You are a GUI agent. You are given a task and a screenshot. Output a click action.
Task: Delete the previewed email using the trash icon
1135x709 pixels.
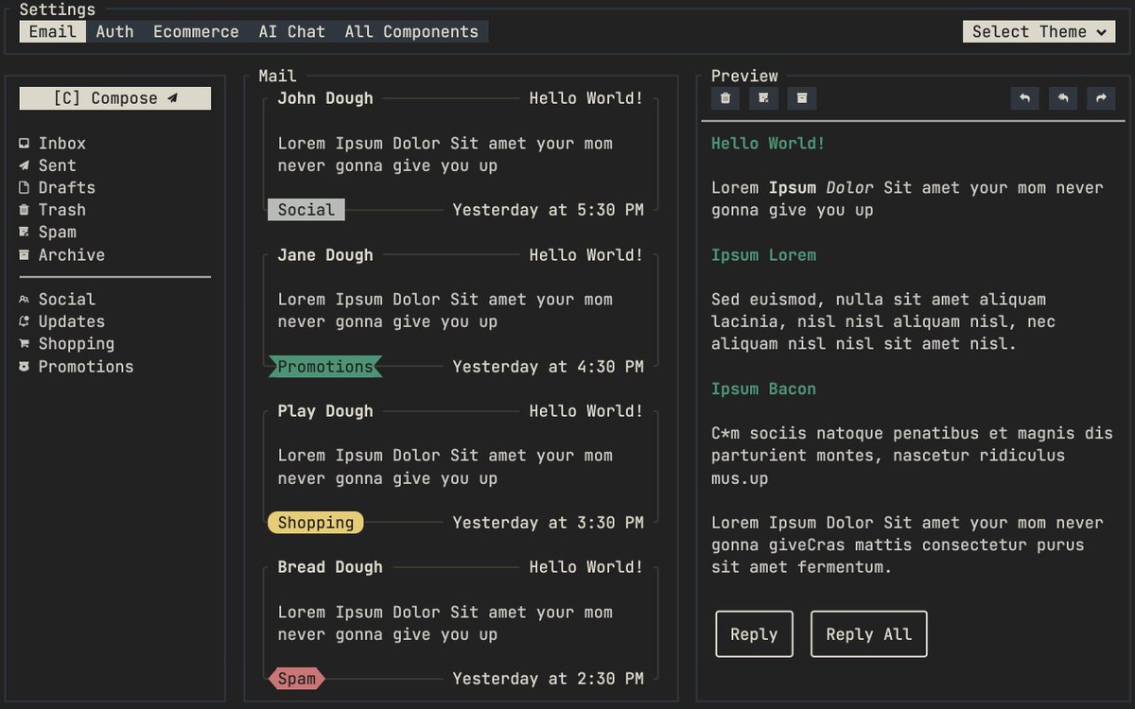click(725, 97)
